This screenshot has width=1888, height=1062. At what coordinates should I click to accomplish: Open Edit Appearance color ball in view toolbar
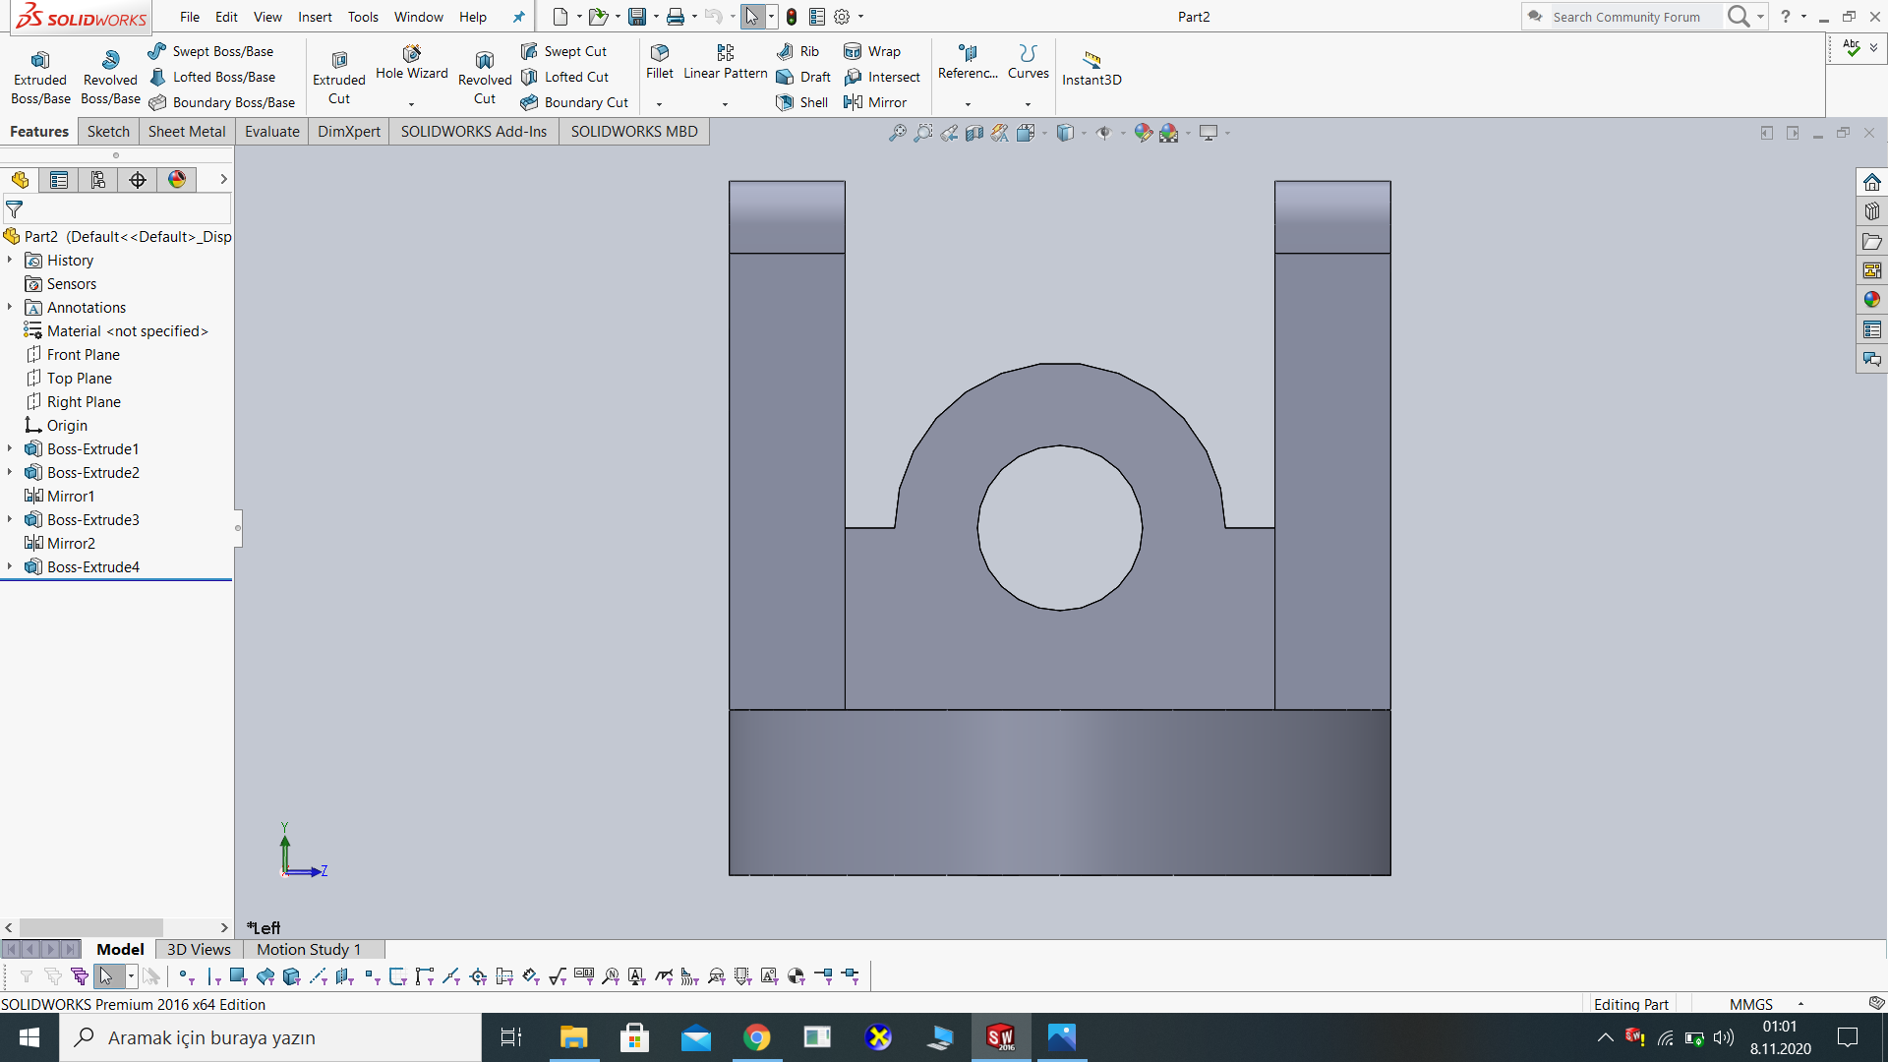click(1142, 133)
